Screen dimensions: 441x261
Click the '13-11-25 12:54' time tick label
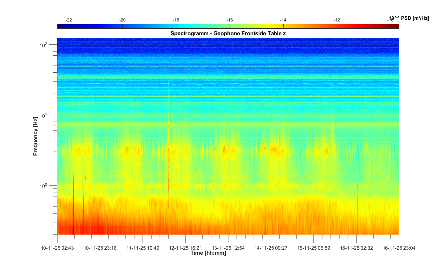pos(228,248)
